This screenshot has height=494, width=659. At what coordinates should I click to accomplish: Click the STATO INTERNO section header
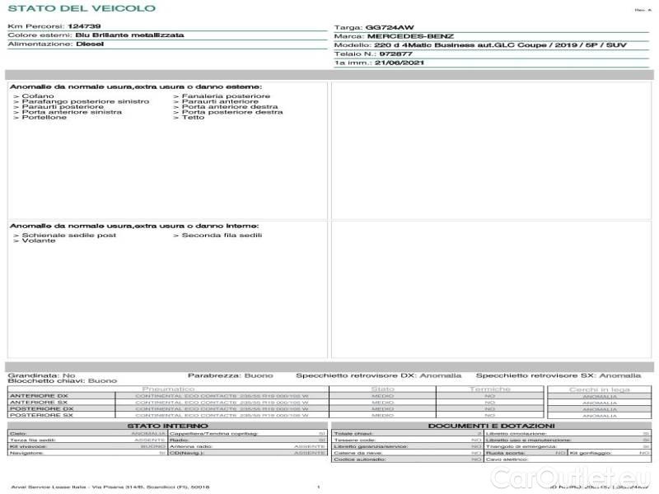tap(167, 426)
